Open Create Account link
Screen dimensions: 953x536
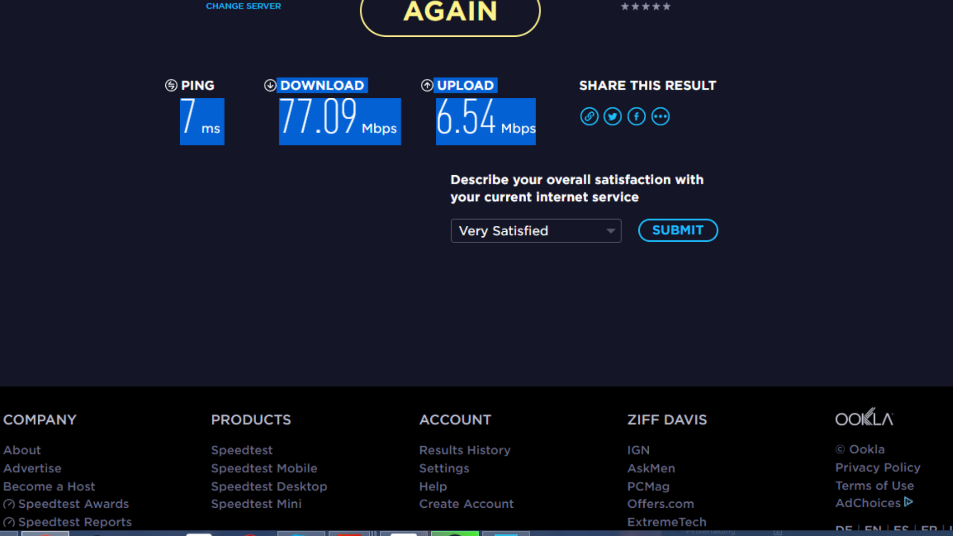tap(466, 504)
